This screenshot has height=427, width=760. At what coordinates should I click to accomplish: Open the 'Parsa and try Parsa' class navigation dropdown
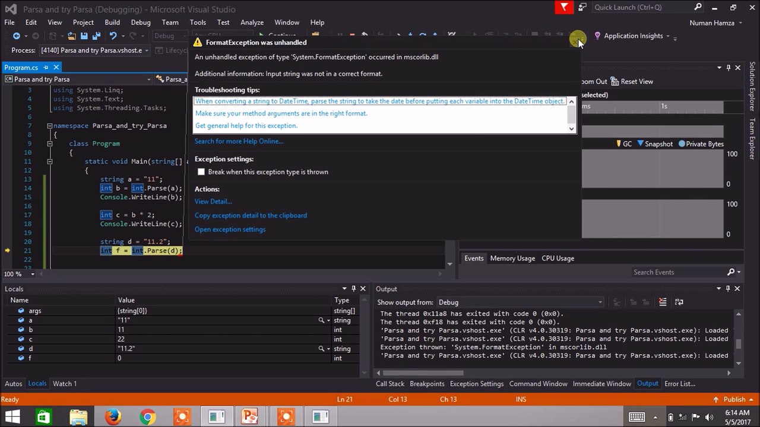(x=149, y=79)
